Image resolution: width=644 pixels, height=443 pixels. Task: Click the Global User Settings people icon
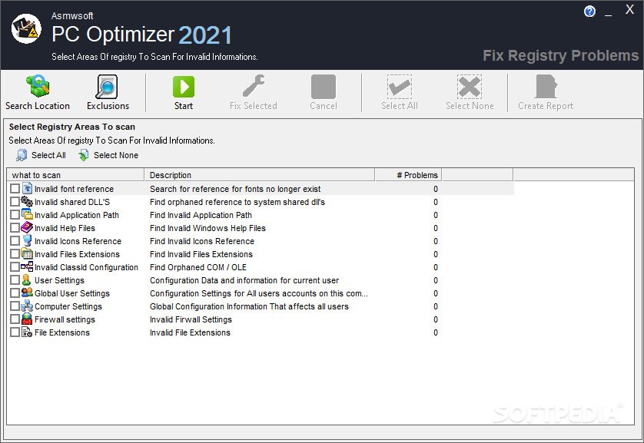(27, 293)
